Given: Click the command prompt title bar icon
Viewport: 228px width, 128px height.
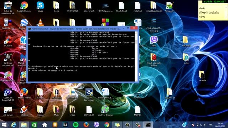Looking at the screenshot, I should (29, 29).
